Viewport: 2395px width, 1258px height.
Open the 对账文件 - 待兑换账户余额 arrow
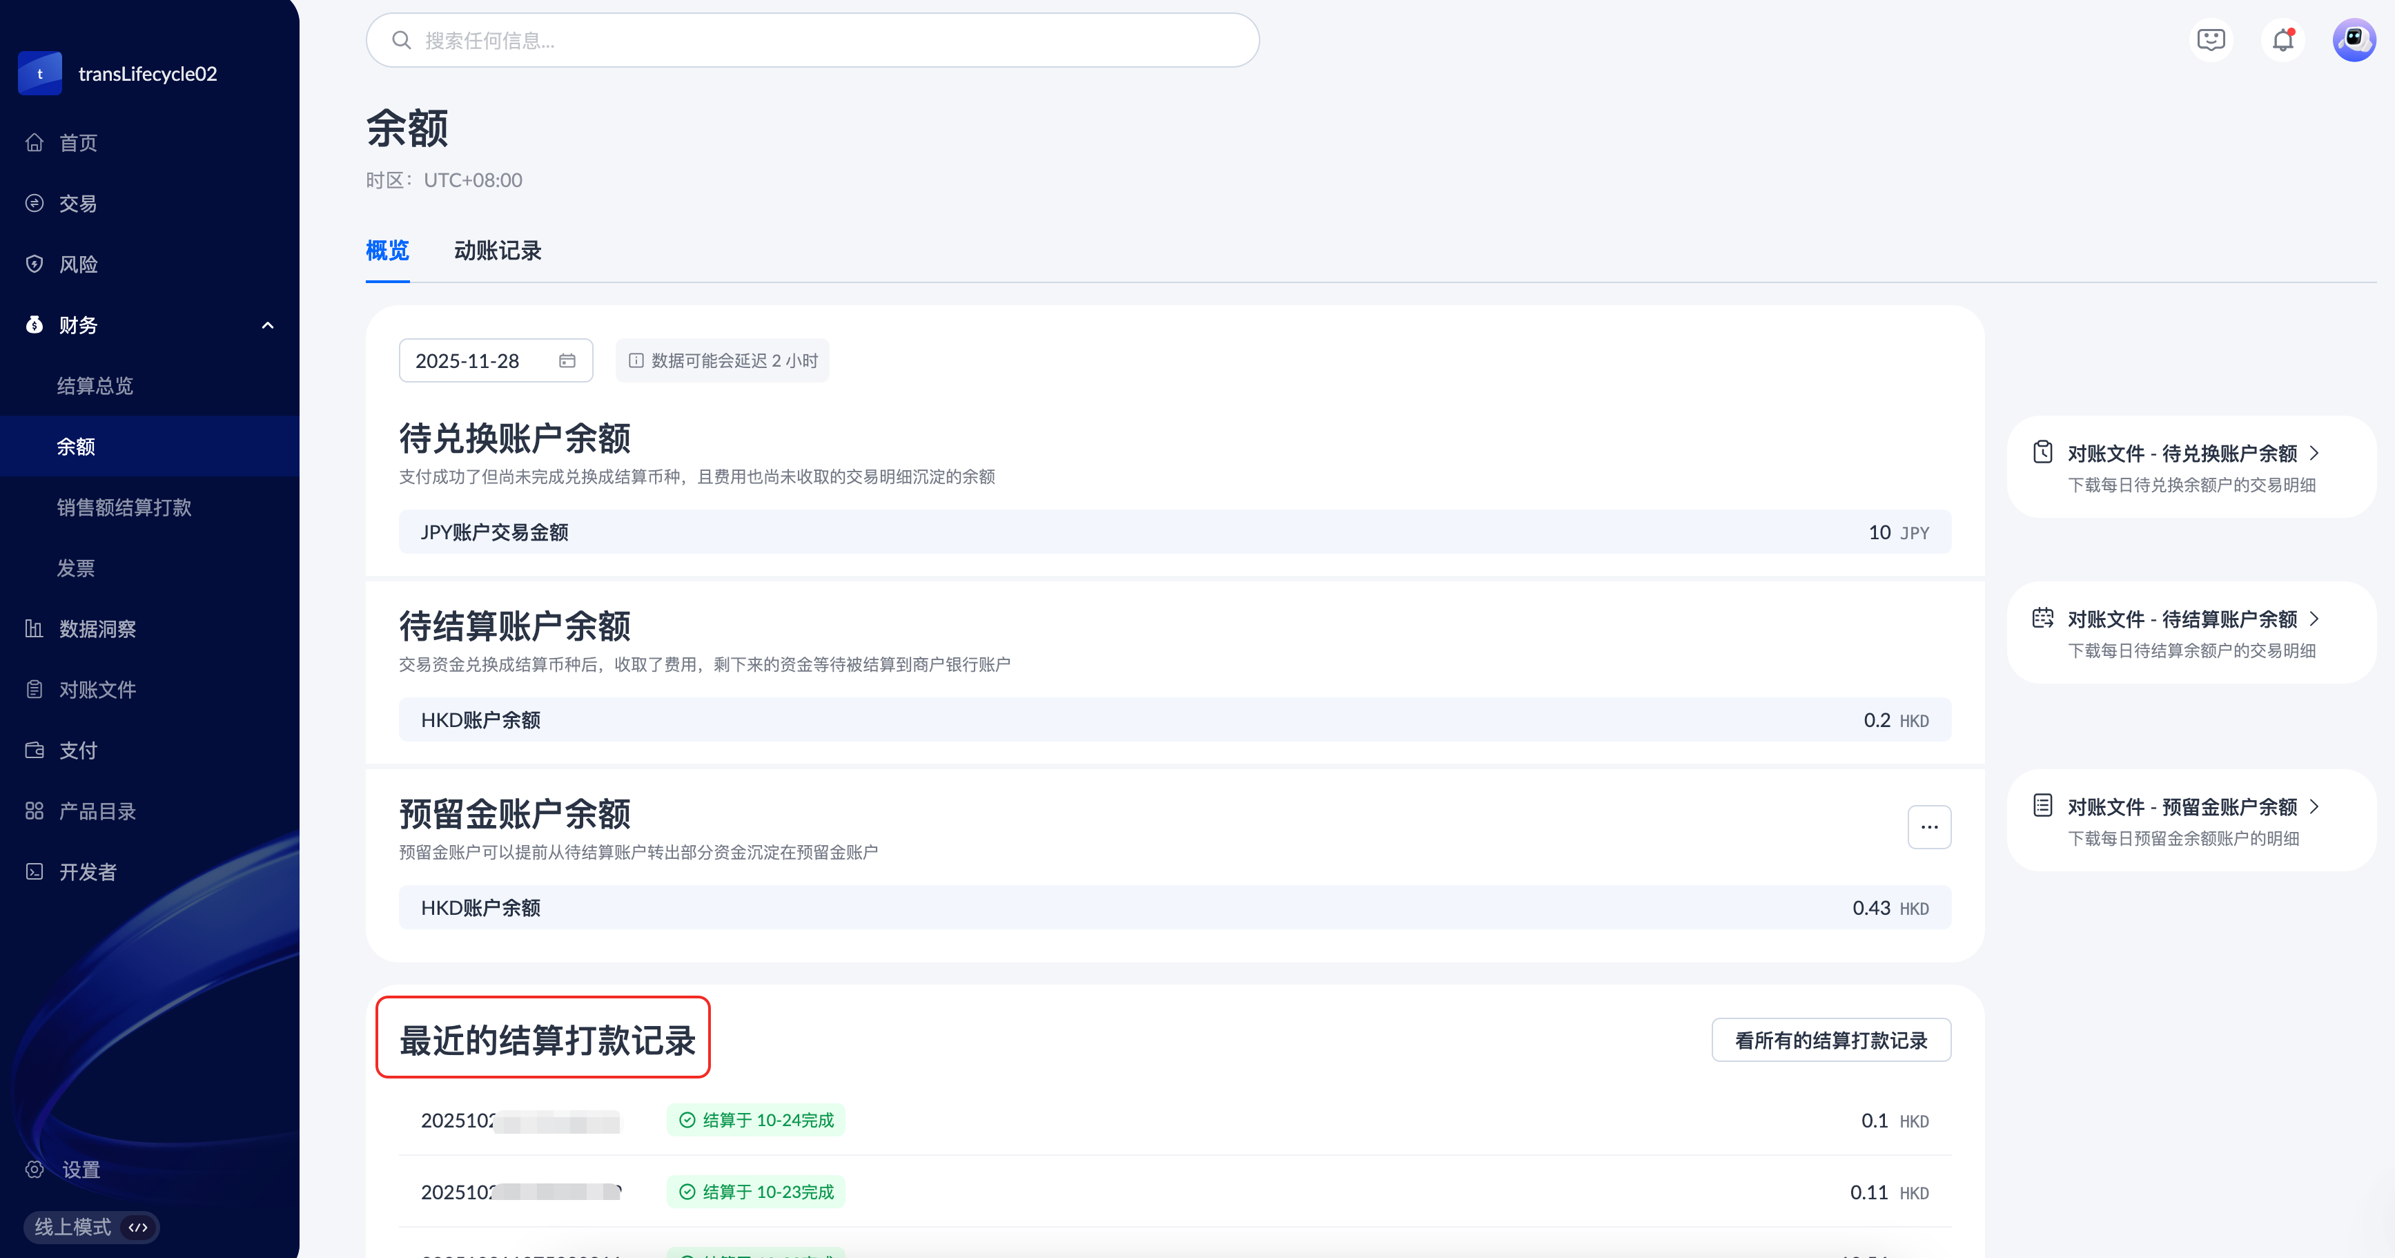coord(2314,453)
